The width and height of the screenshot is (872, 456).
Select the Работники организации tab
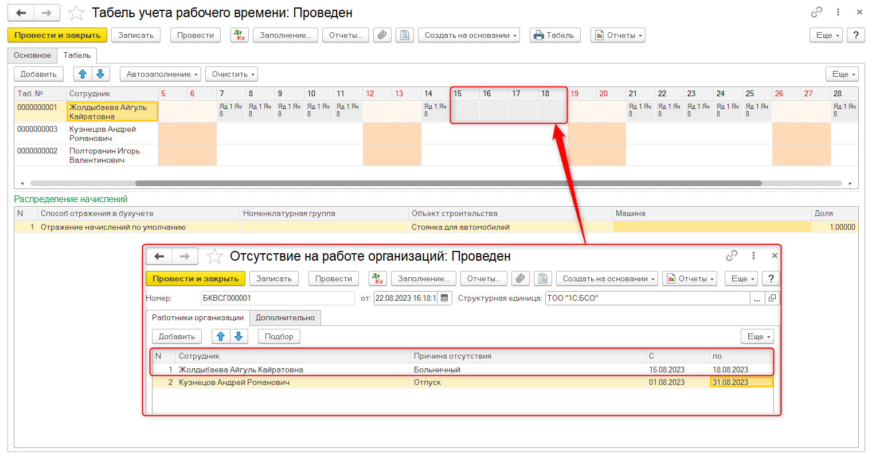click(198, 317)
